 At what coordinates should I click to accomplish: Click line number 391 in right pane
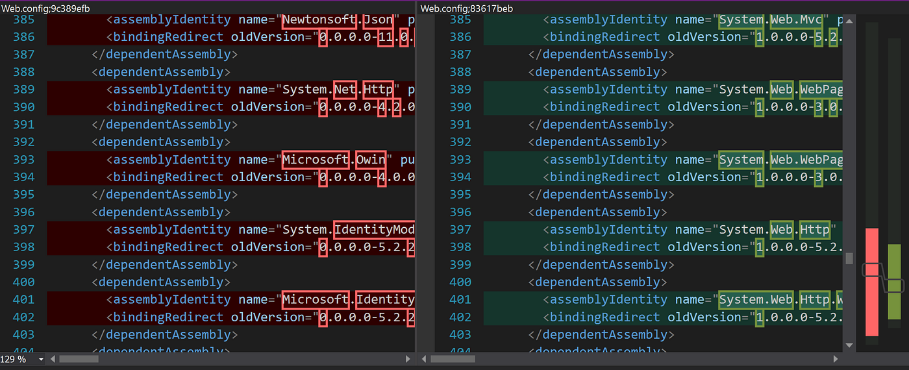pos(460,125)
